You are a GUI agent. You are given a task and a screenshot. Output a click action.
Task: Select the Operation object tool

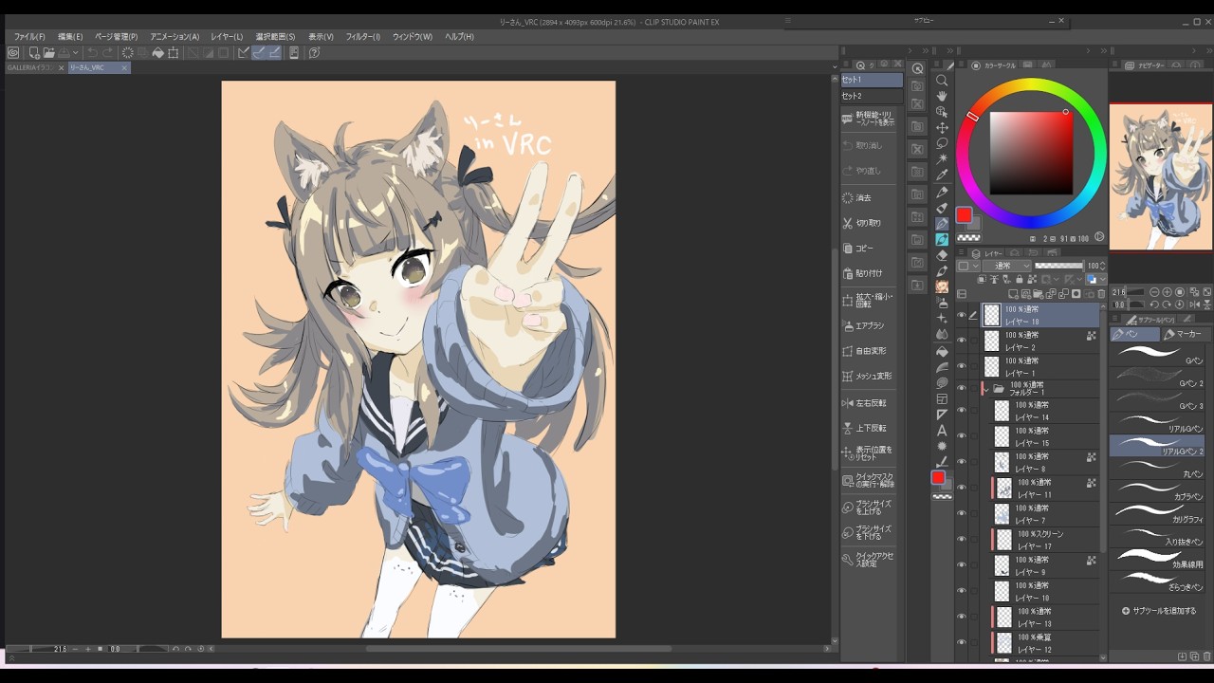tap(942, 112)
